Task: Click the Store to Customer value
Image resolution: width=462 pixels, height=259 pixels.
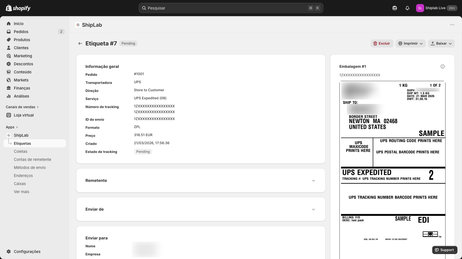Action: [149, 90]
